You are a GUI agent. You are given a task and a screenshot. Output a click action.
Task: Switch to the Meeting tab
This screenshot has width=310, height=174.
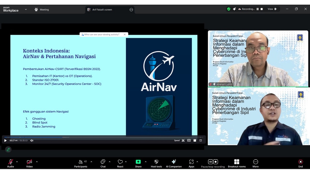tap(42, 10)
